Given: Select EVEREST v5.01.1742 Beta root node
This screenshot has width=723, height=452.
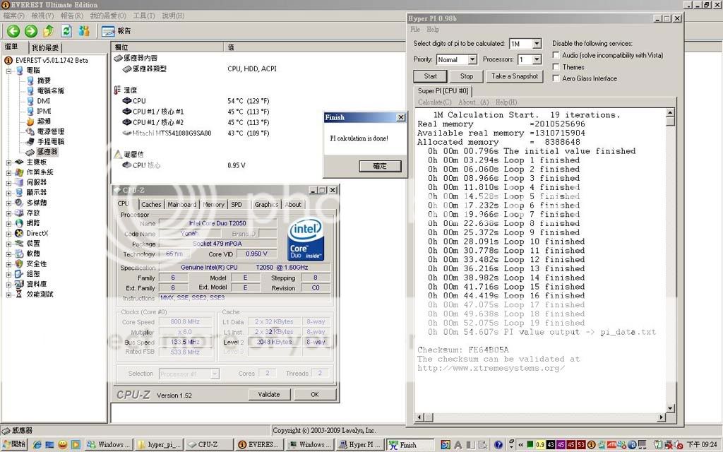Looking at the screenshot, I should (x=51, y=61).
